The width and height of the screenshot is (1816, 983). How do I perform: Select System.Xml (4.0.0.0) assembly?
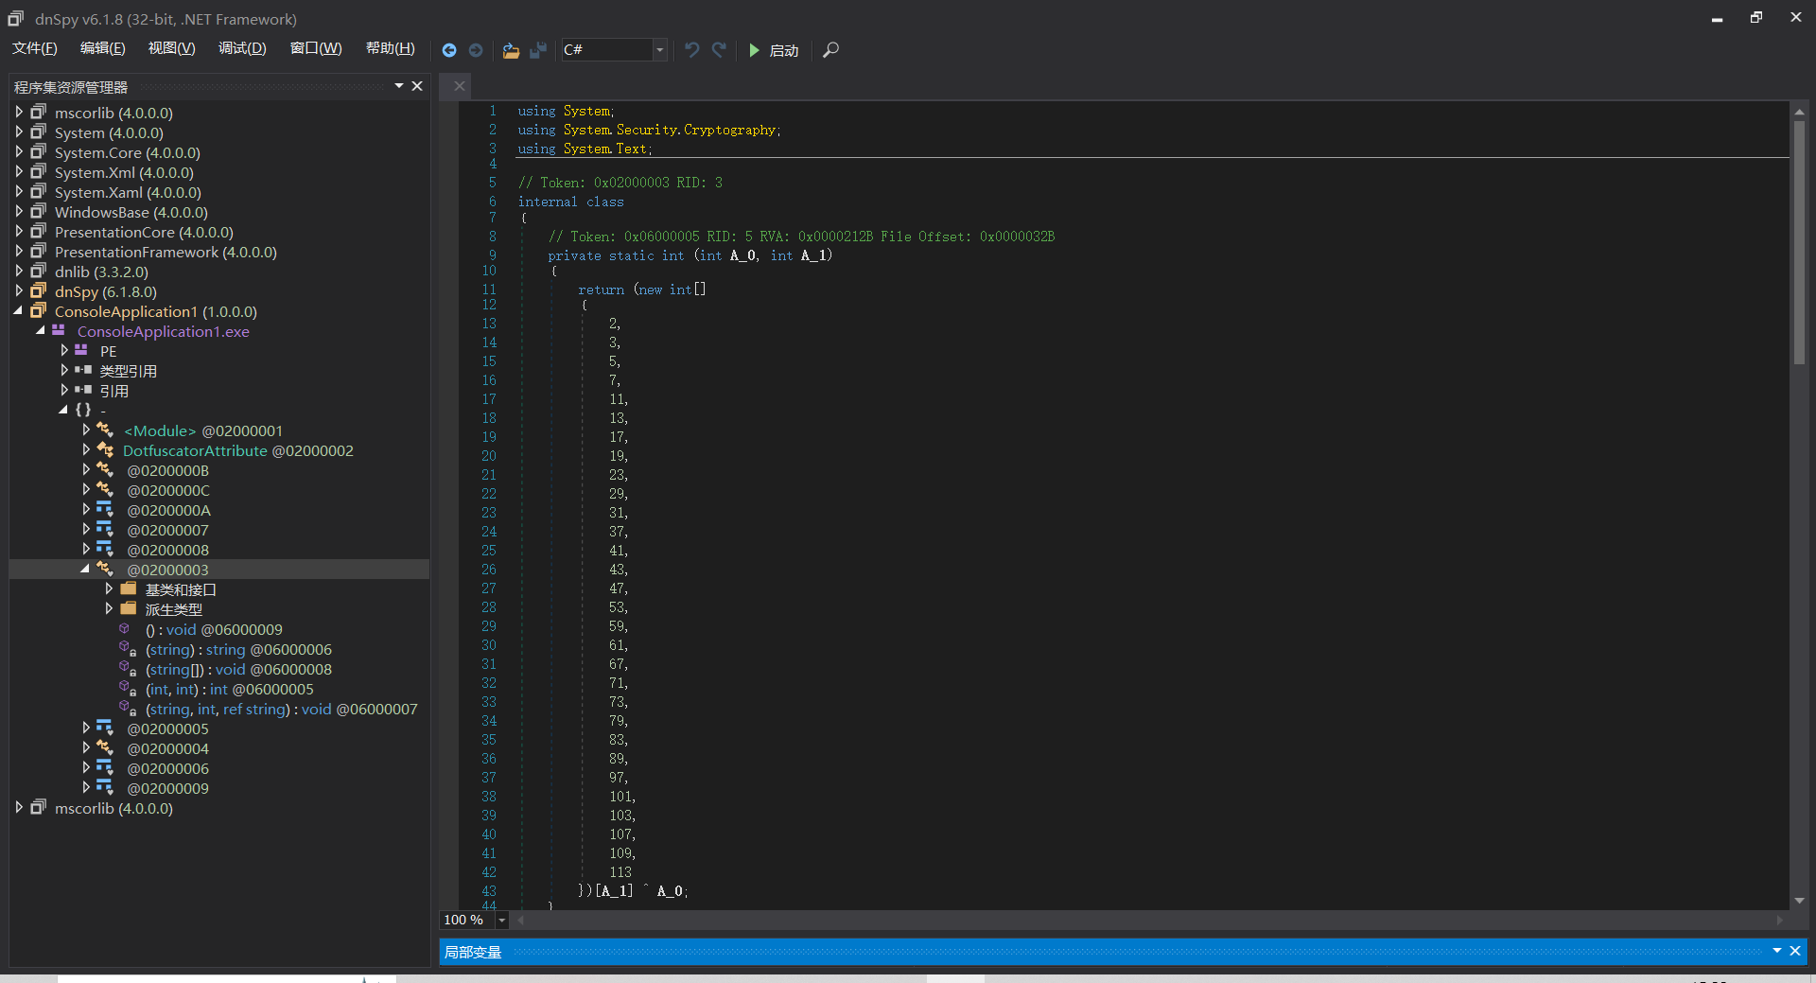coord(124,172)
